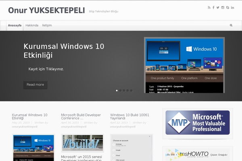
Task: Click the //build/ post thumbnail
Action: [x=82, y=143]
